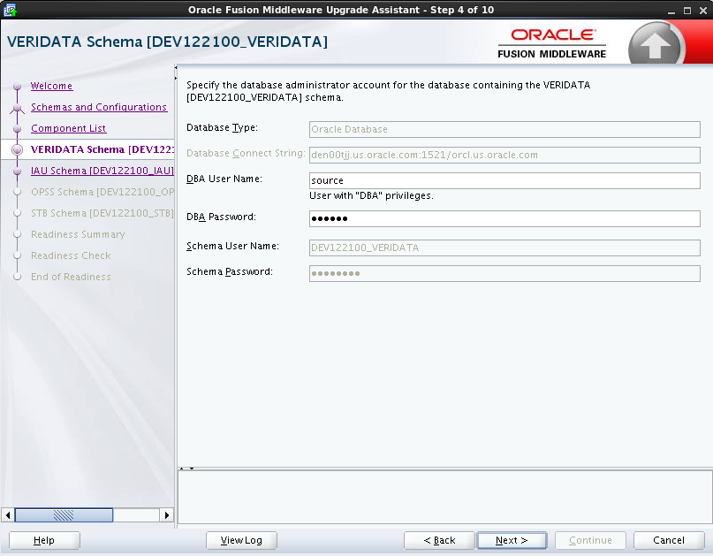Click the Welcome step bullet icon

click(18, 86)
